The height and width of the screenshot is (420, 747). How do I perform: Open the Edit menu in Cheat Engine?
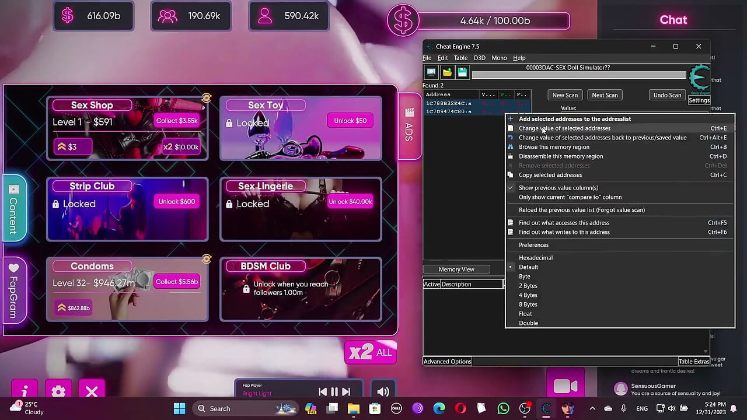tap(442, 58)
